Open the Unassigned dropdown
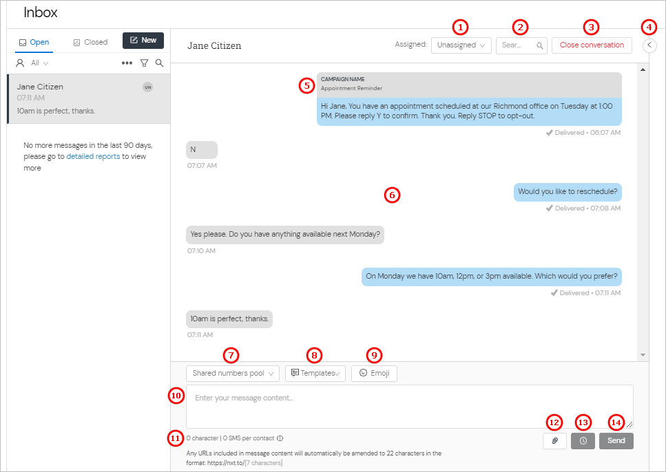Viewport: 666px width, 472px height. pyautogui.click(x=461, y=44)
